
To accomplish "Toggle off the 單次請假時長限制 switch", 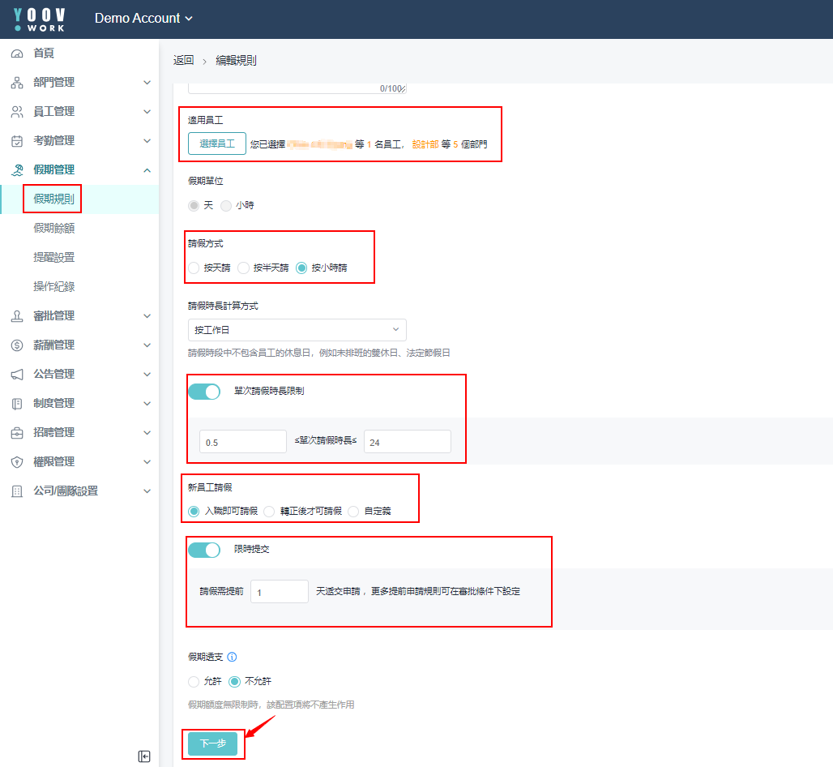I will [204, 392].
